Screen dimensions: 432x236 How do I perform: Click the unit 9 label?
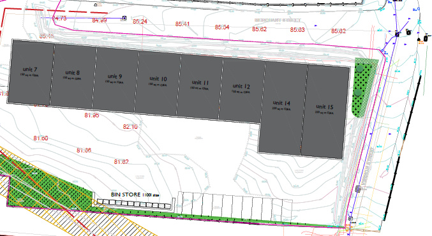point(115,76)
